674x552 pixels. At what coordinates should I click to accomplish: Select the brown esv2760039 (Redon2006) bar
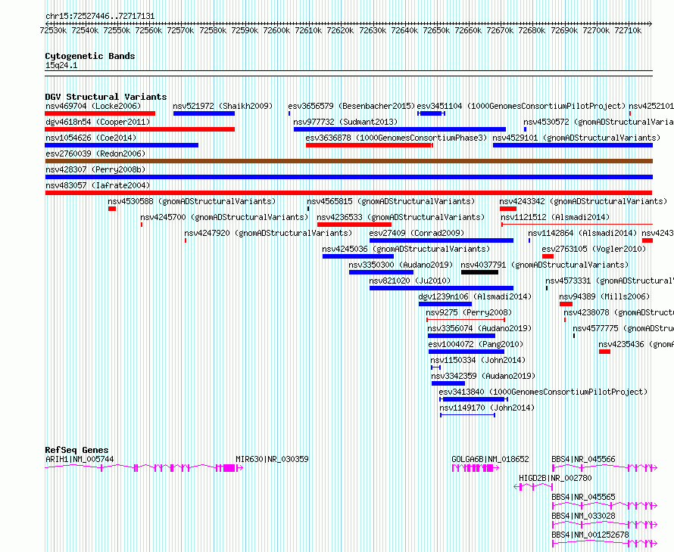point(348,161)
